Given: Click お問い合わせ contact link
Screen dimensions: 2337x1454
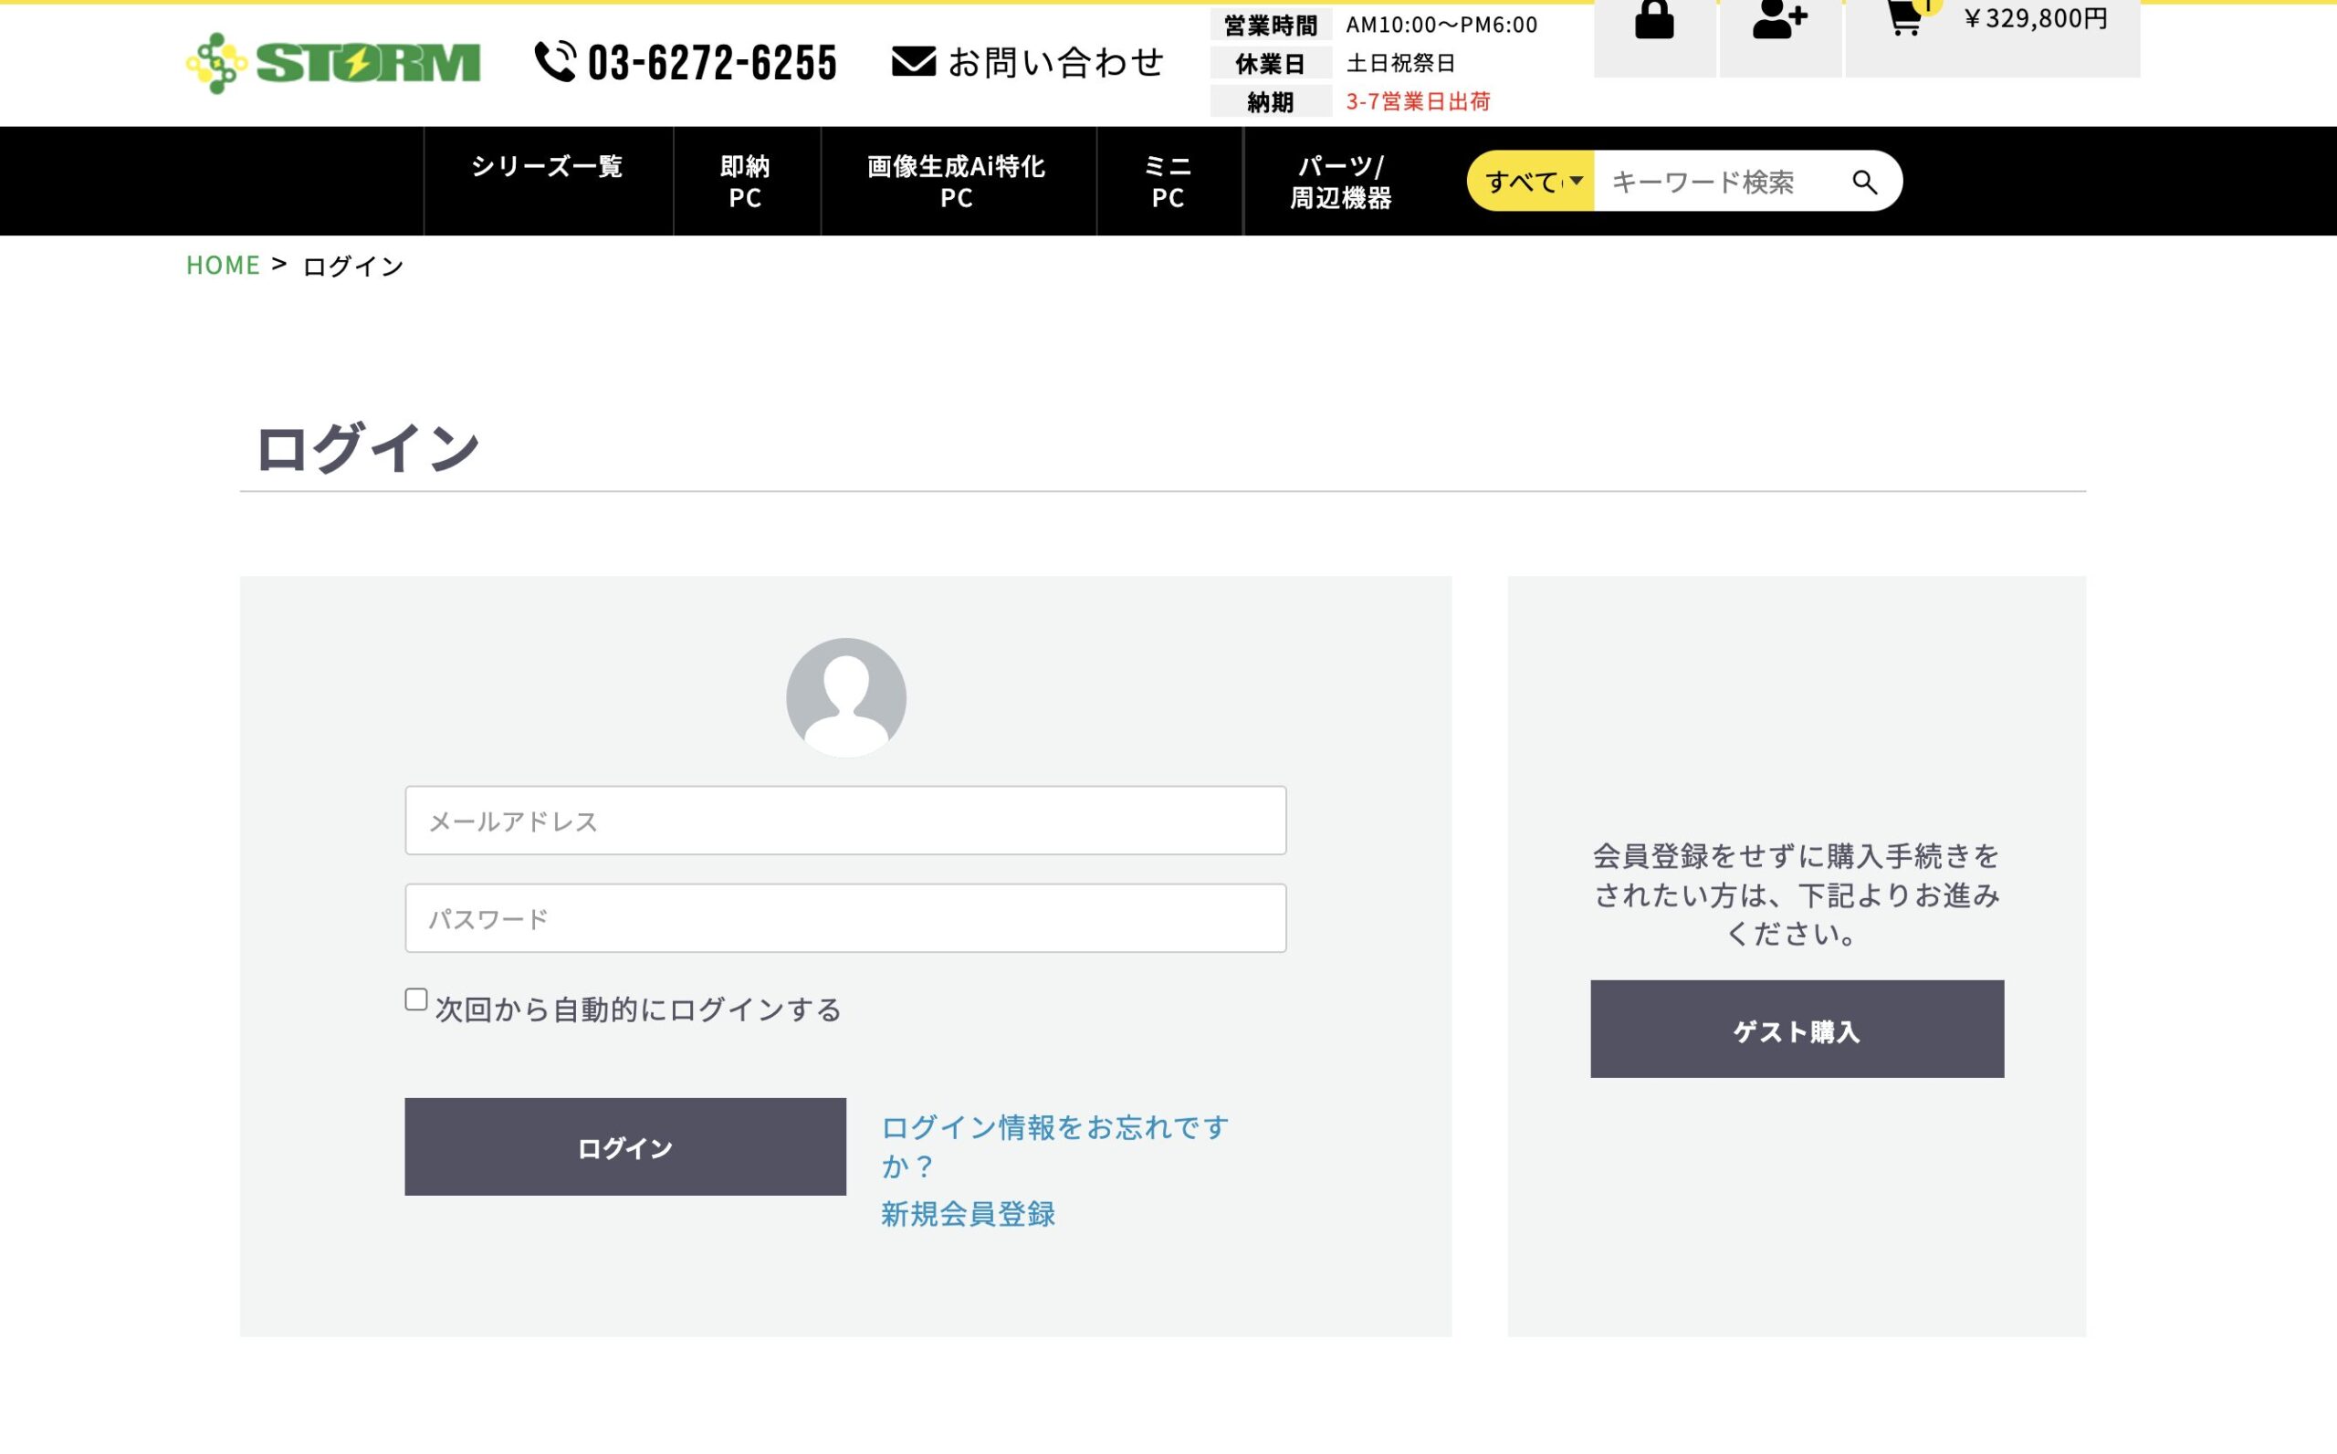Looking at the screenshot, I should point(1056,62).
